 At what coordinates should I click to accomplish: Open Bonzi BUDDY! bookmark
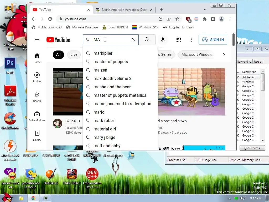pos(115,27)
